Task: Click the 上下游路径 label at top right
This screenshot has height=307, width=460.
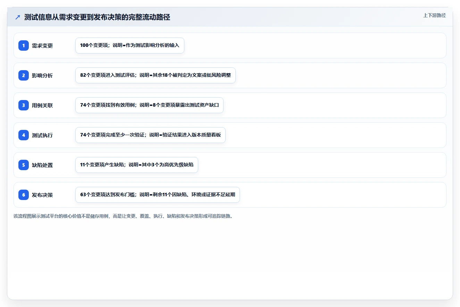Action: click(x=434, y=16)
